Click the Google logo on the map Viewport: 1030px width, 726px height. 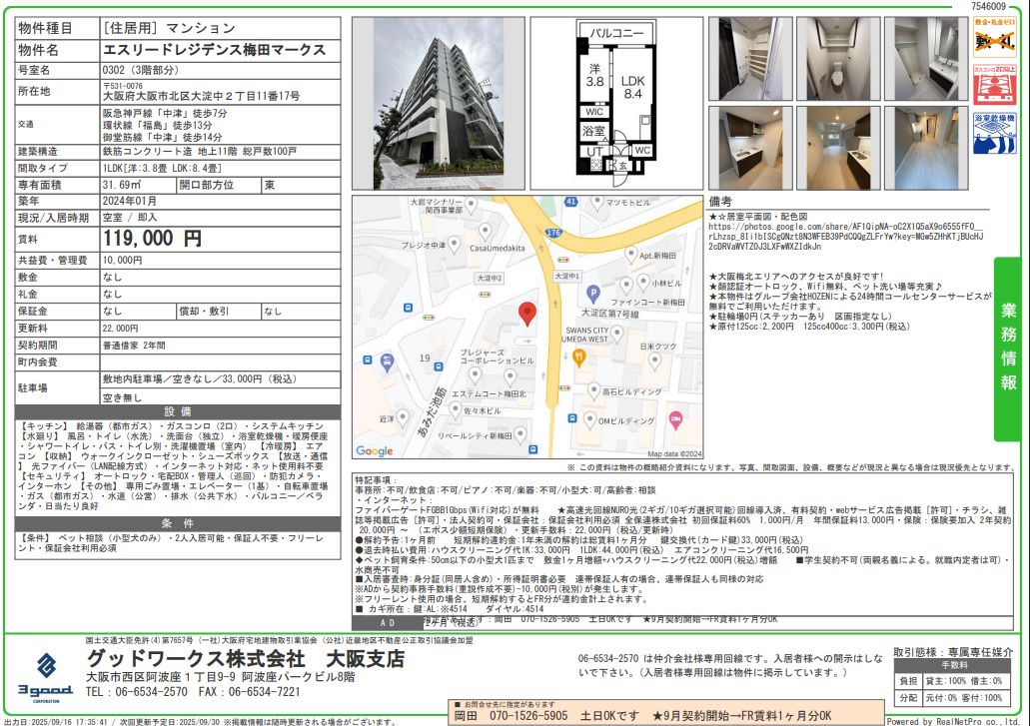[376, 451]
